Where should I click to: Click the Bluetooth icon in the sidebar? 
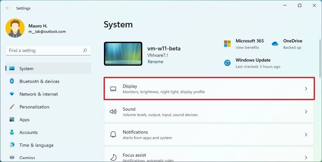12,81
